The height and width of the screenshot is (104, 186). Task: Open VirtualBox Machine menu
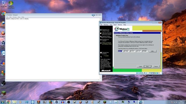[106, 25]
